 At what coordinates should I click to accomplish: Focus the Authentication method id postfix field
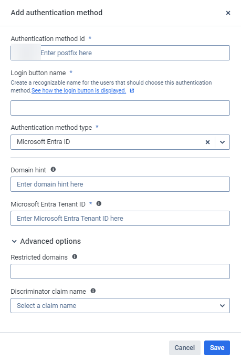coord(135,53)
